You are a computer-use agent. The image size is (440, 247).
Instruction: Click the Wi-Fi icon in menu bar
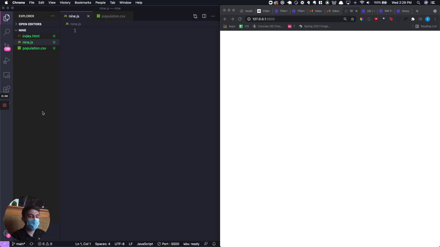[362, 2]
